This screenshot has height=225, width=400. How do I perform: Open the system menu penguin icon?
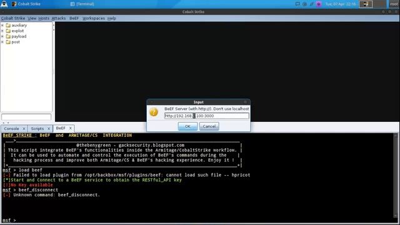click(4, 4)
